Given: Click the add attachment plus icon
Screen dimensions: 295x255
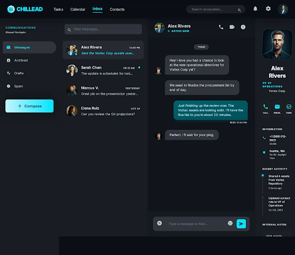Looking at the screenshot, I should coord(160,223).
